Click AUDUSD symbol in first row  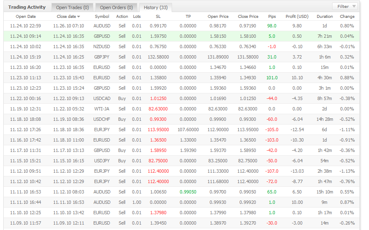point(102,26)
